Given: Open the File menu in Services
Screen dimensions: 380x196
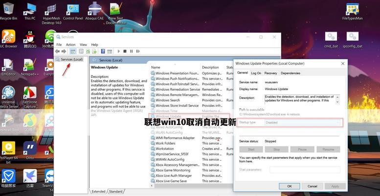Looking at the screenshot, I should (59, 45).
